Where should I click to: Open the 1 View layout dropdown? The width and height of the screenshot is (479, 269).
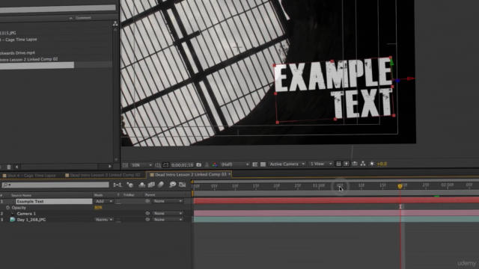click(x=321, y=164)
